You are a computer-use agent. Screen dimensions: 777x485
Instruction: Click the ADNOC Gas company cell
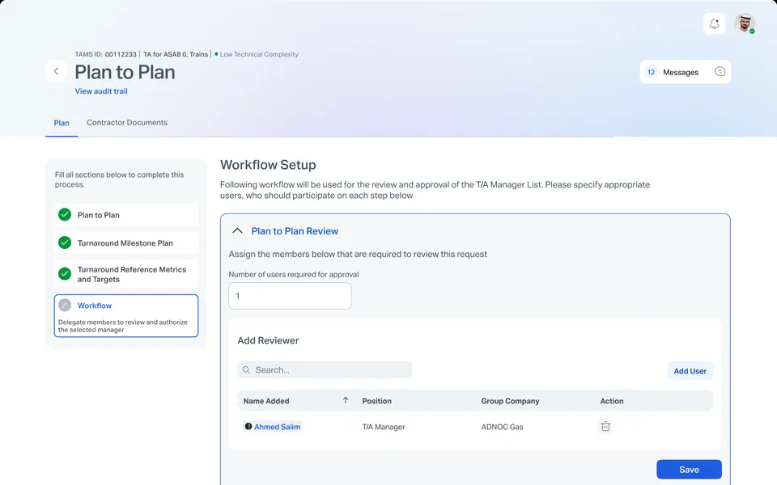(x=502, y=427)
